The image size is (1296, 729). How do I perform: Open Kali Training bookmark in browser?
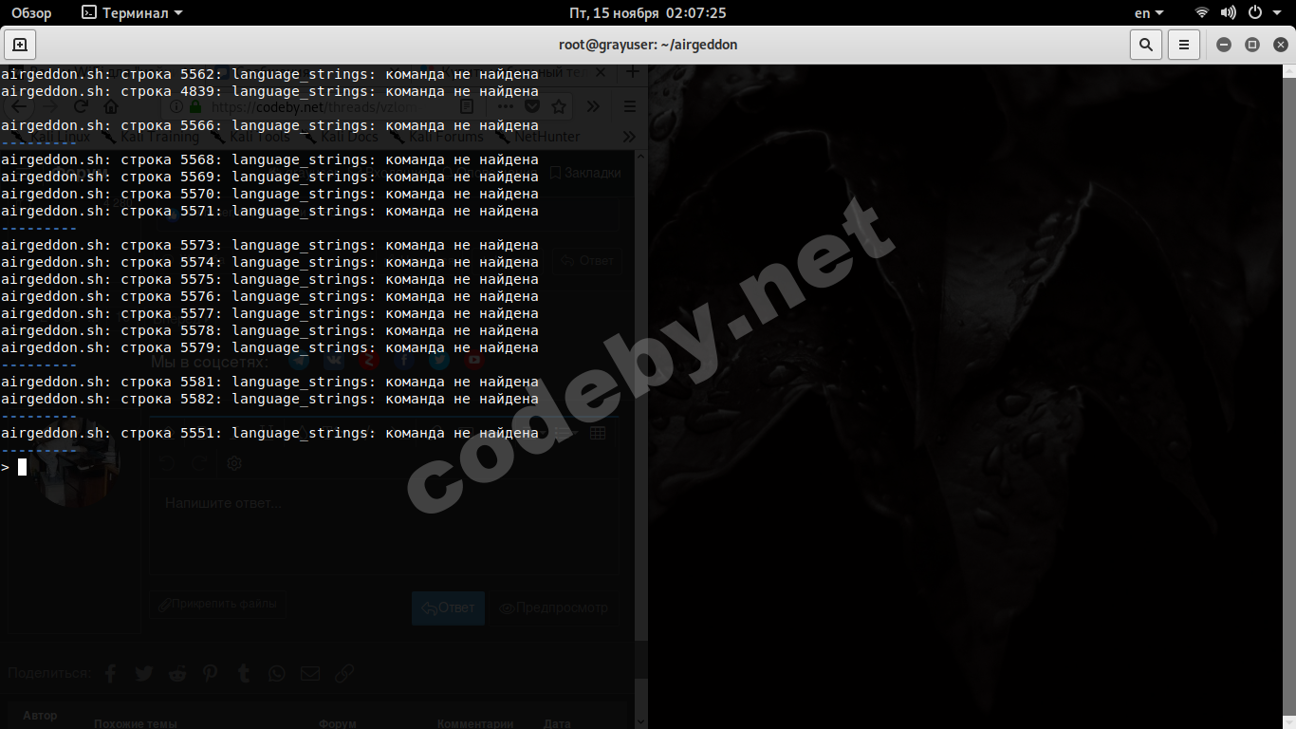[x=150, y=137]
